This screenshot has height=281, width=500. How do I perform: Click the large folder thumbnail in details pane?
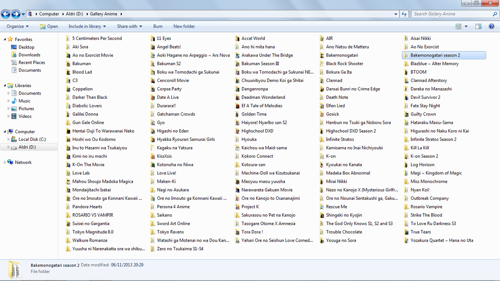pyautogui.click(x=15, y=269)
